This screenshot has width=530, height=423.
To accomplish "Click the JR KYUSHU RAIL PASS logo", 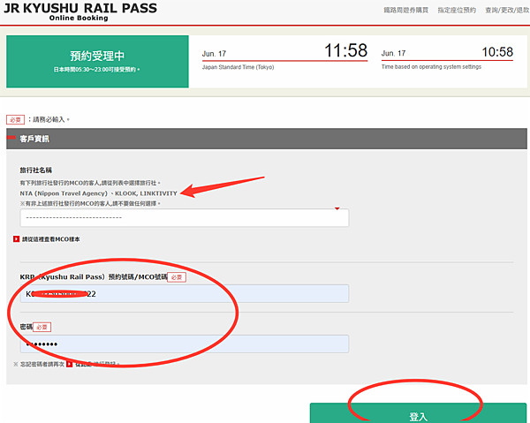I will tap(80, 11).
